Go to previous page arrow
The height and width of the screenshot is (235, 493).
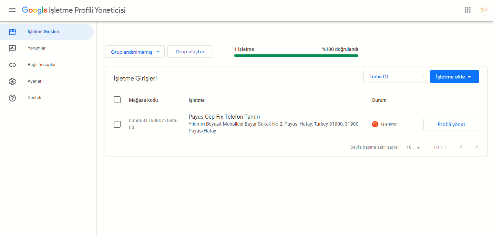point(461,147)
